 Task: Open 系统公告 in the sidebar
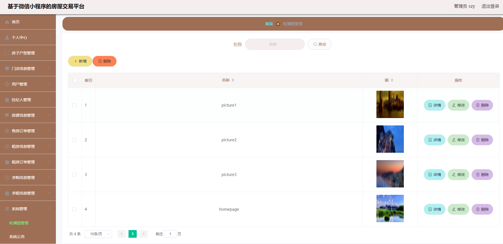coord(17,237)
